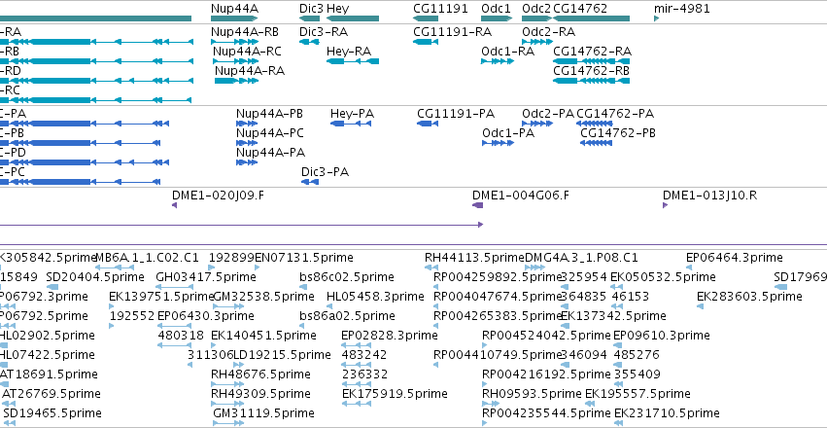Click the CG11191-PA protein
This screenshot has width=827, height=428.
pyautogui.click(x=428, y=124)
